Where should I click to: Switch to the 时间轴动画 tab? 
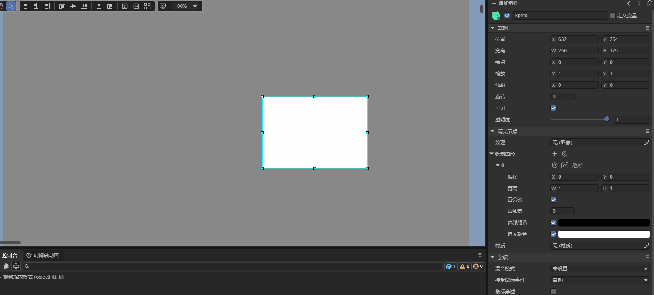(x=43, y=256)
